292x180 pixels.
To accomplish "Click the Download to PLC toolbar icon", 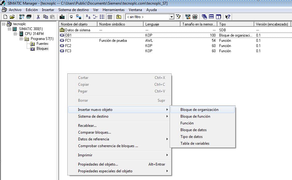I will click(61, 17).
